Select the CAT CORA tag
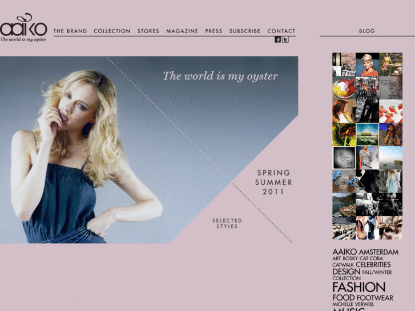415x311 pixels. point(372,259)
